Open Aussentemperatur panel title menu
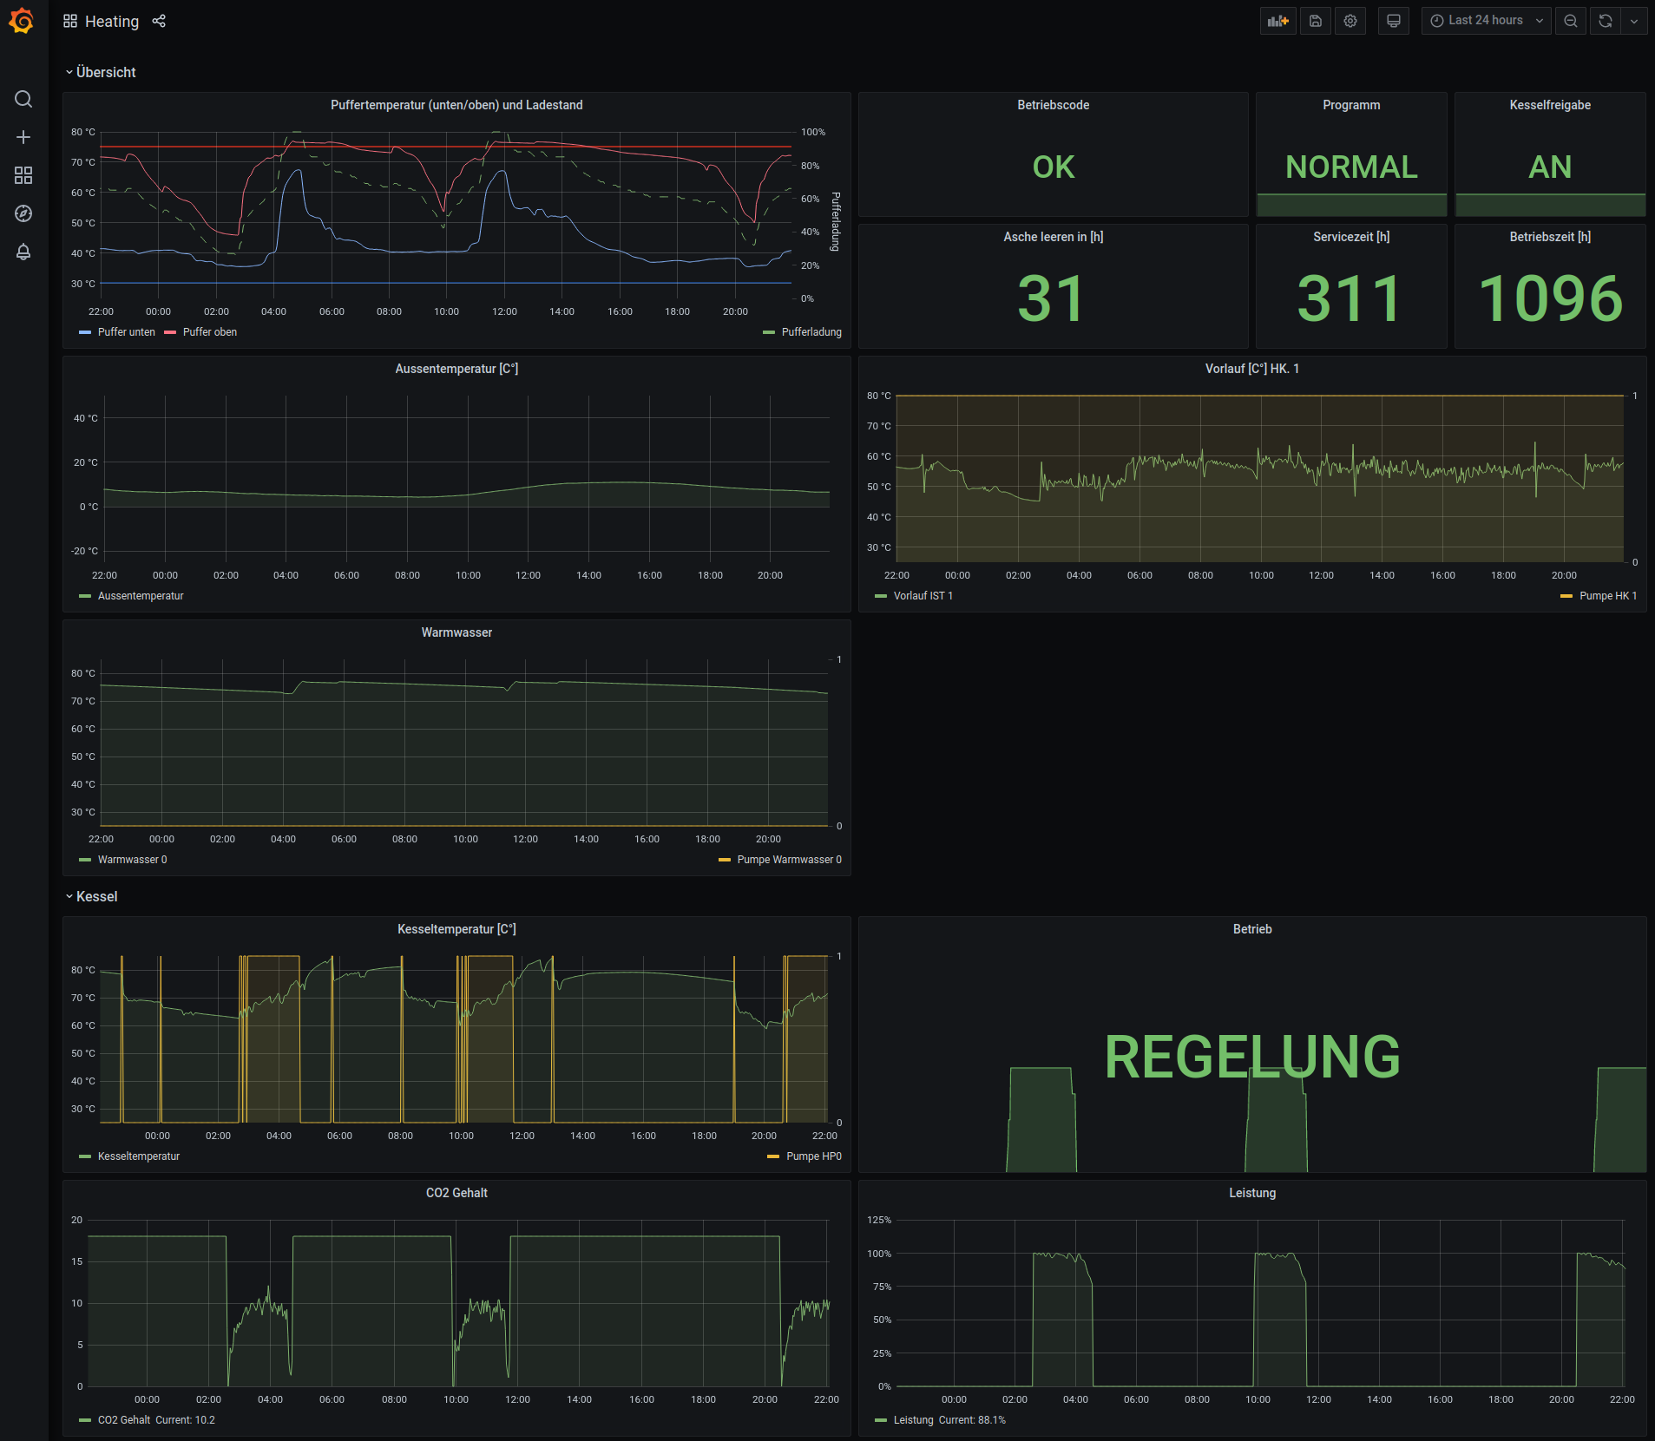 pyautogui.click(x=456, y=369)
